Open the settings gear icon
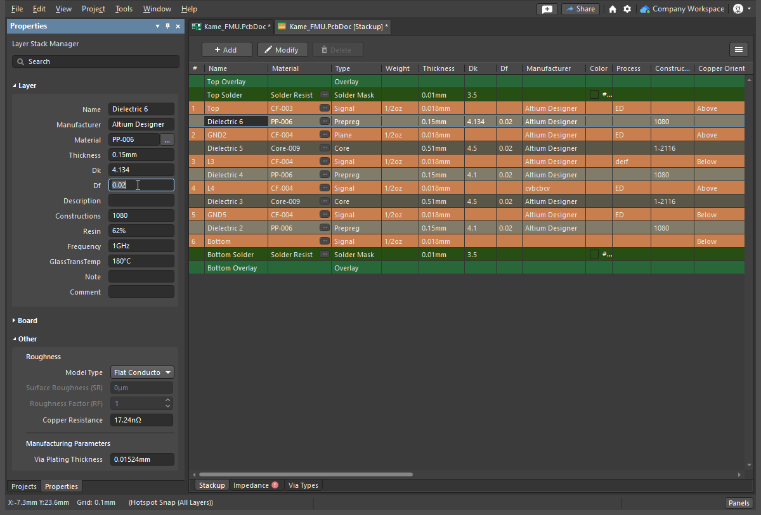Image resolution: width=761 pixels, height=515 pixels. point(627,9)
